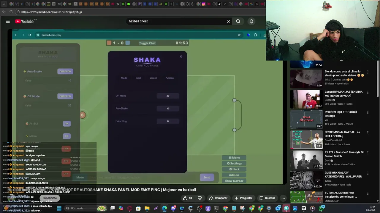
Task: Toggle AutoShake ENABLED switch in the video
Action: tap(65, 71)
